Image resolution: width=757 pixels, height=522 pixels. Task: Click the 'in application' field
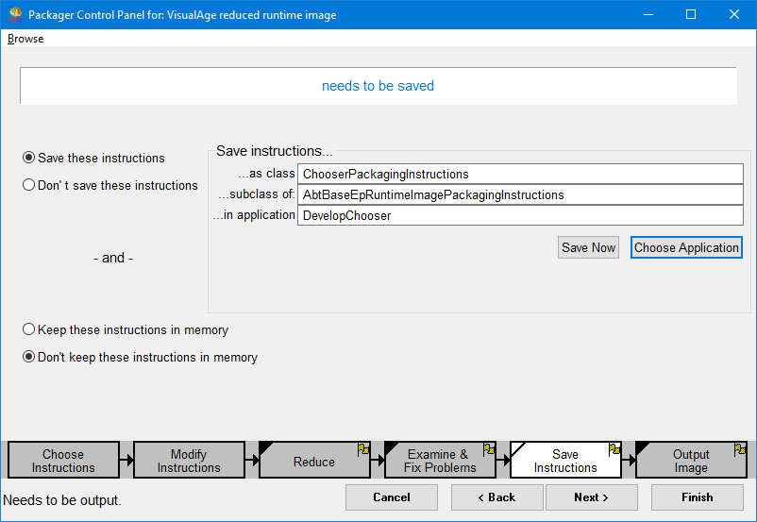pyautogui.click(x=520, y=215)
